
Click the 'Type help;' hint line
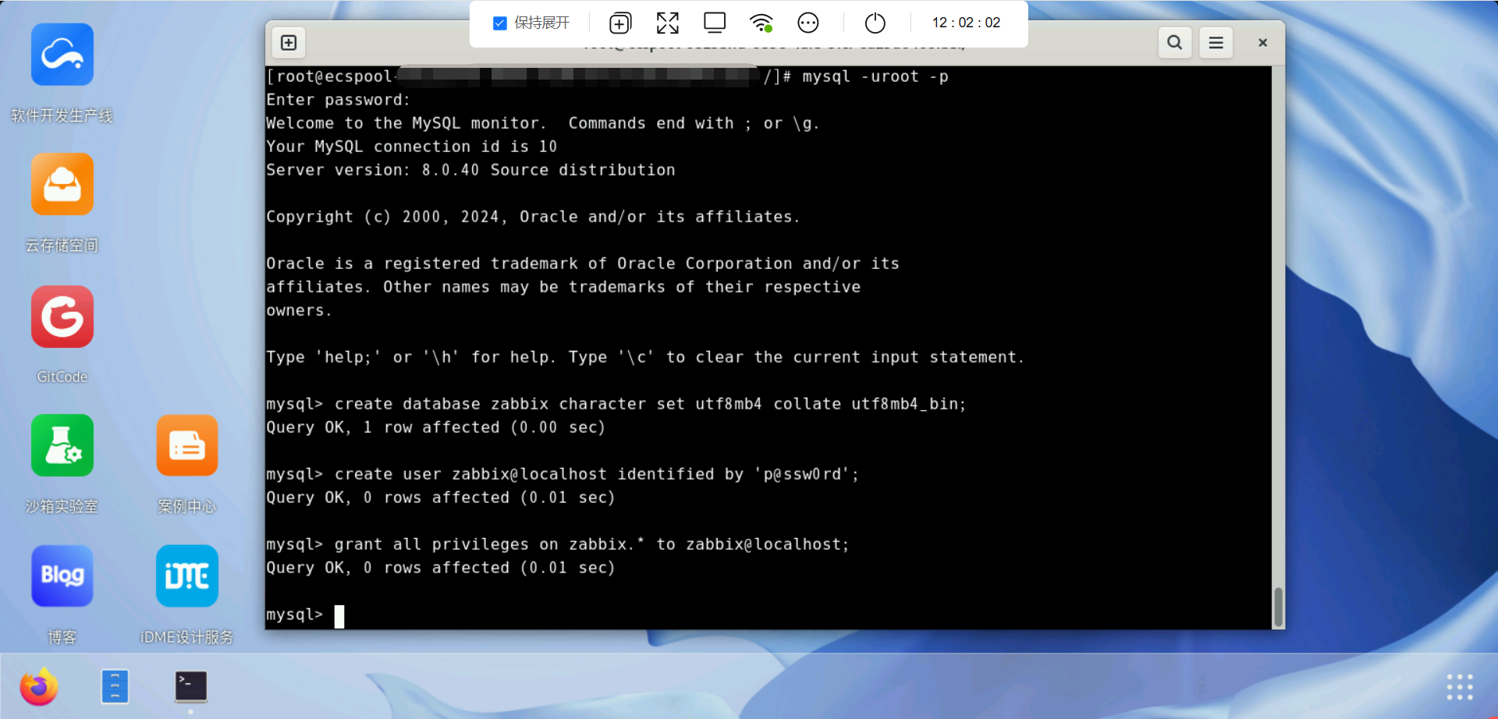[645, 357]
